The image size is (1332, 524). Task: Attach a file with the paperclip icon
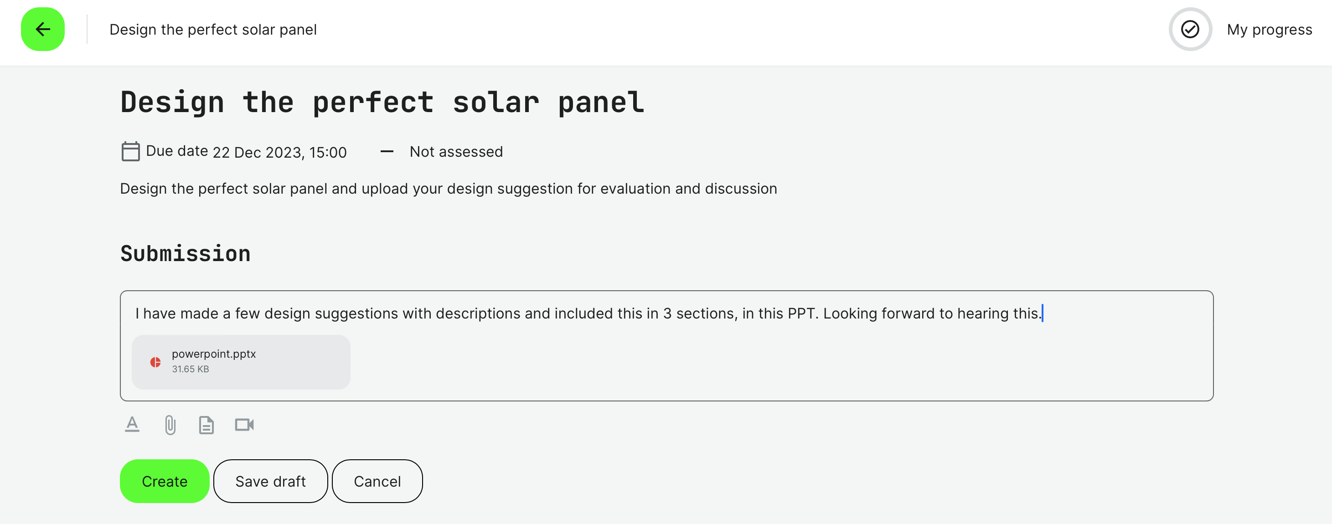[170, 425]
